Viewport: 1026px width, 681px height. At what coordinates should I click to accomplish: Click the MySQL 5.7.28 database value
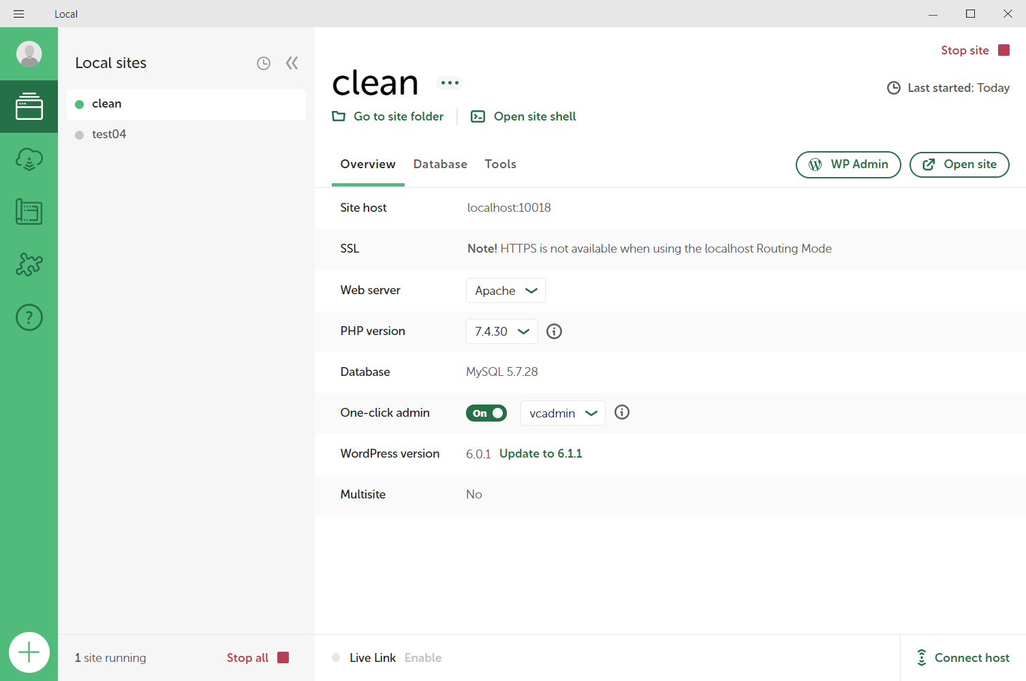pyautogui.click(x=502, y=372)
